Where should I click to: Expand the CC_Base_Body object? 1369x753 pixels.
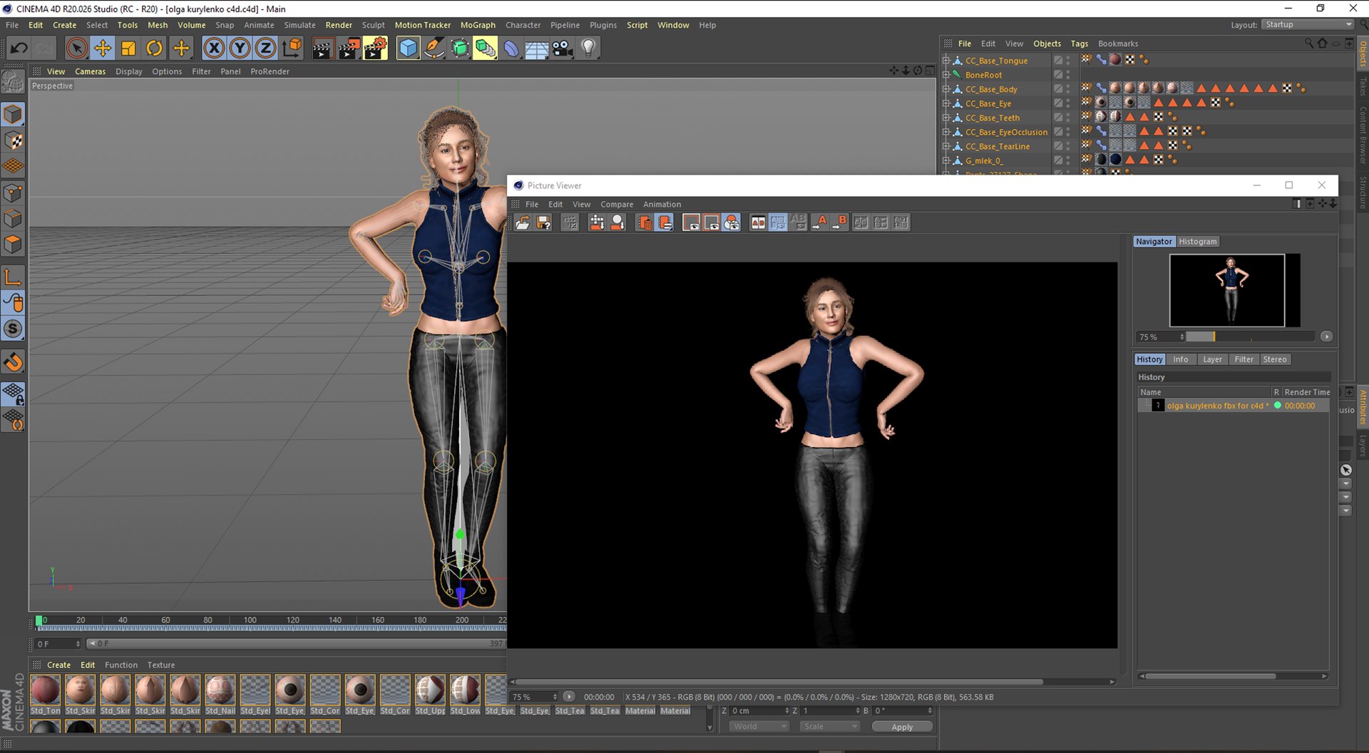pos(946,89)
